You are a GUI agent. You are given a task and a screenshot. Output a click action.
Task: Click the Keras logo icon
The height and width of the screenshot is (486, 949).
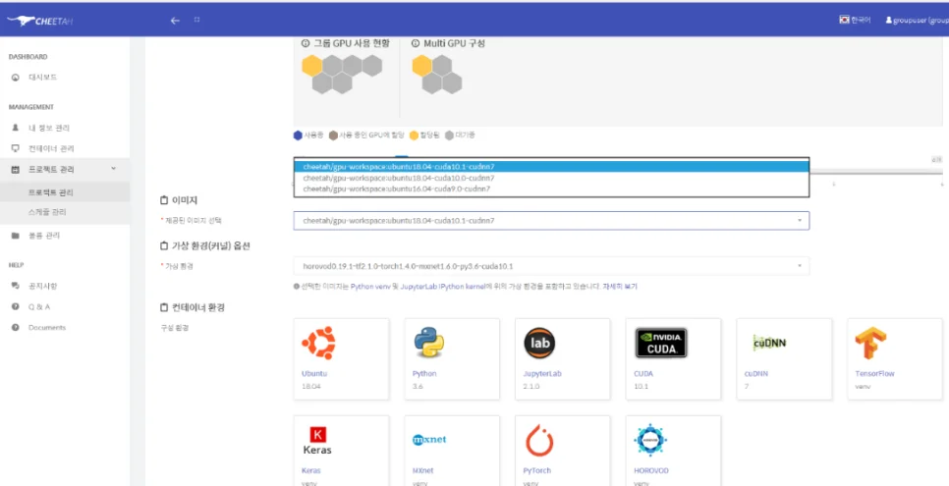click(x=317, y=441)
